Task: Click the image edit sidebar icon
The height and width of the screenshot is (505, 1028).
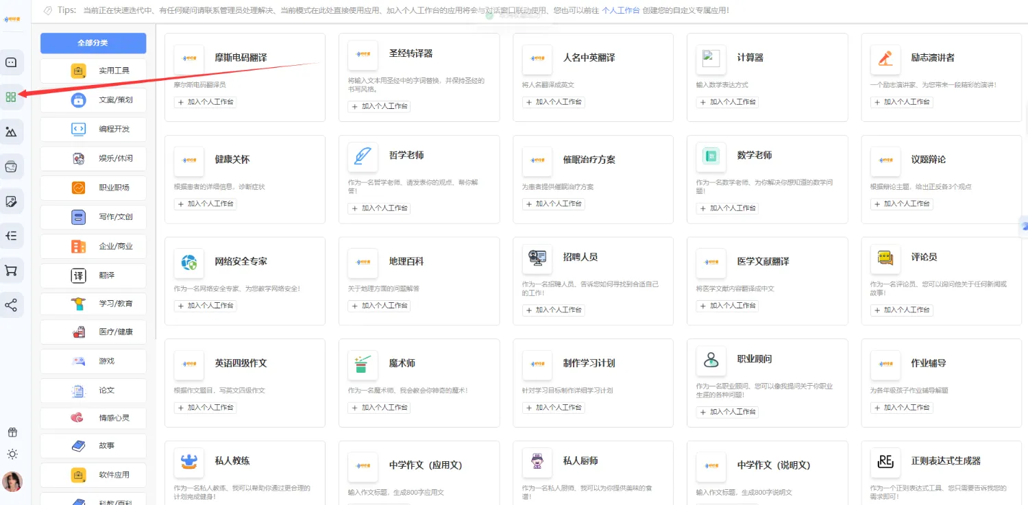Action: 11,201
